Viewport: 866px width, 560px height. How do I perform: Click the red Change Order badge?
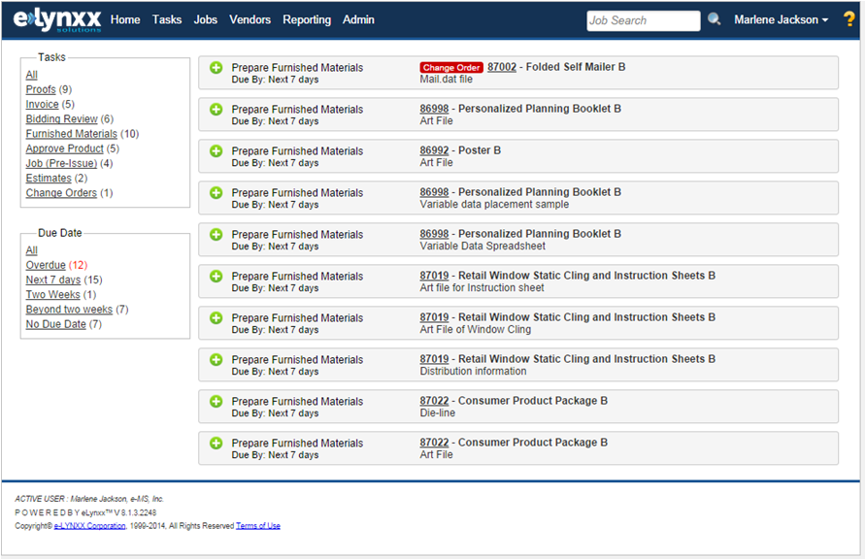450,68
